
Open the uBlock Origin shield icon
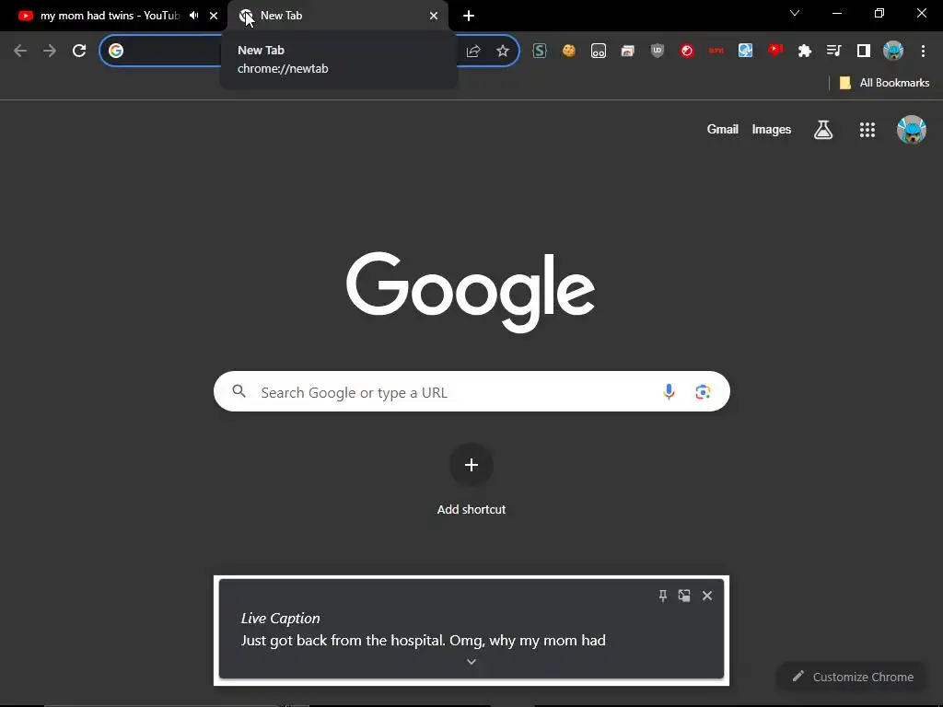pos(658,52)
